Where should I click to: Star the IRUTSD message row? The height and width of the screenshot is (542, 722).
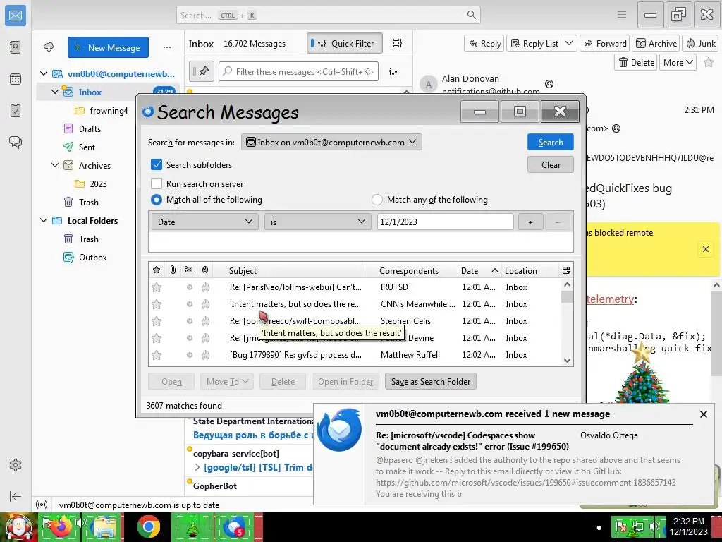coord(157,287)
